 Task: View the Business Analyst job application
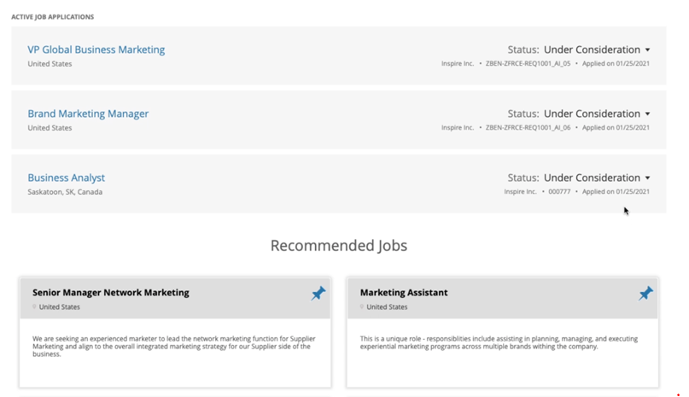point(66,178)
